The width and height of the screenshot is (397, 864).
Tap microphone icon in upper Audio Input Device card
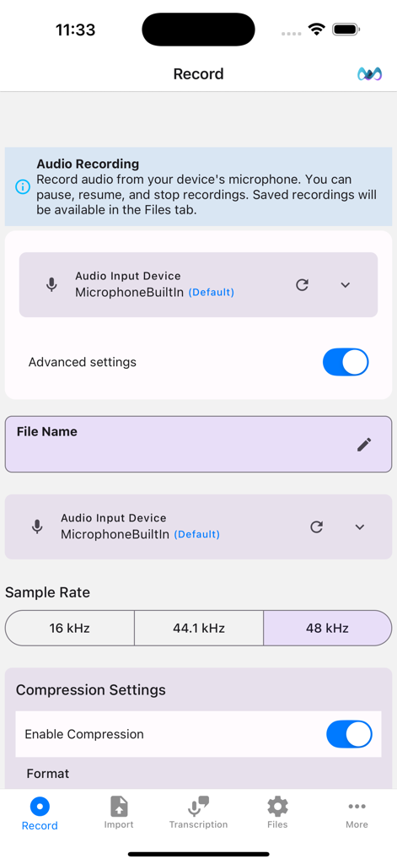(x=51, y=285)
